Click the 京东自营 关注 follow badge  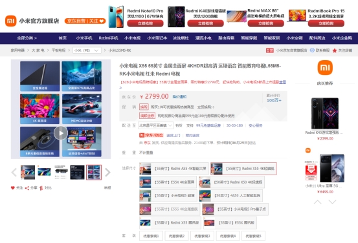pyautogui.click(x=85, y=21)
